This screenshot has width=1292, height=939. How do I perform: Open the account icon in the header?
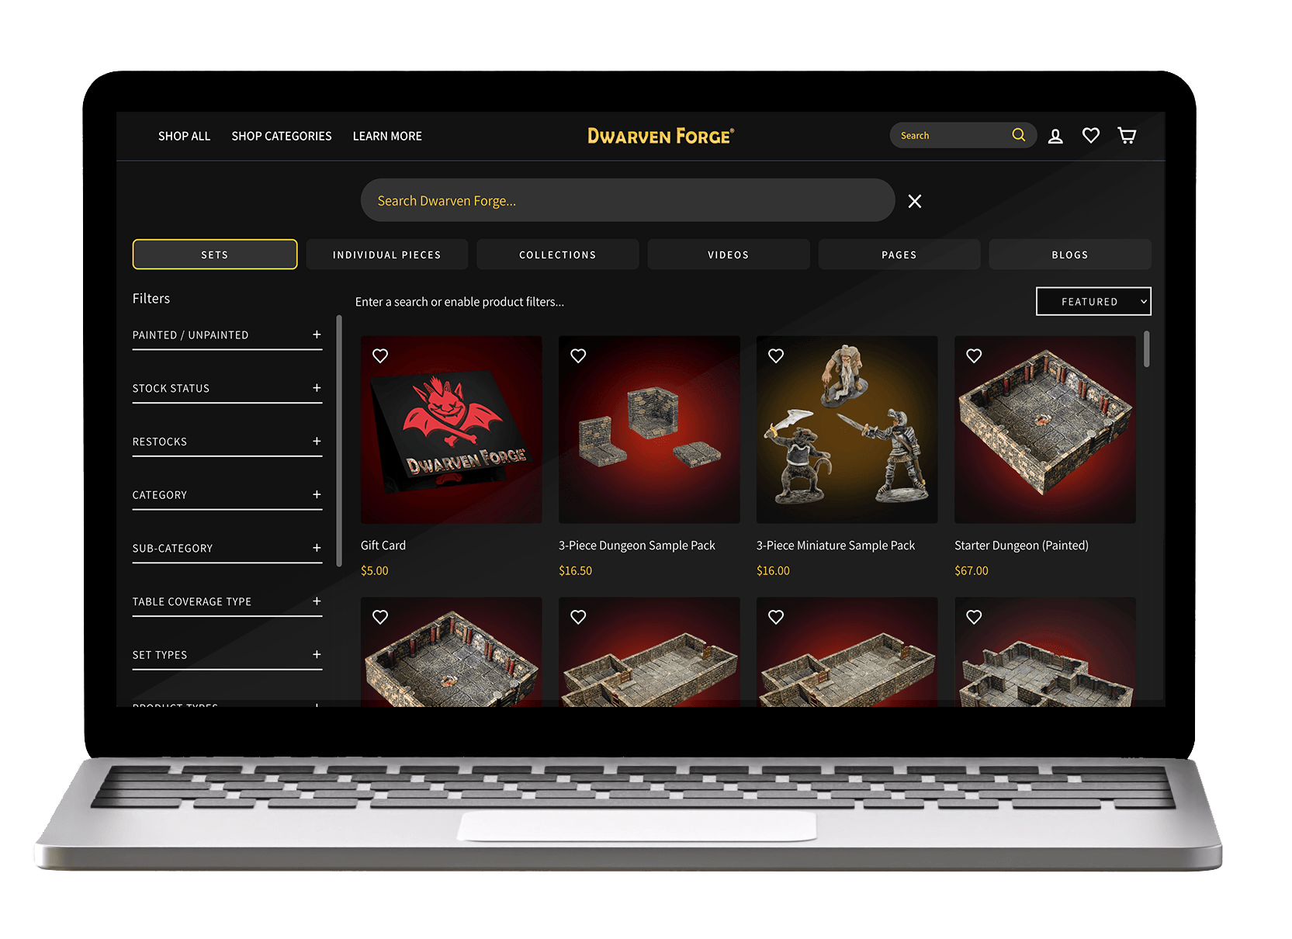pos(1055,135)
